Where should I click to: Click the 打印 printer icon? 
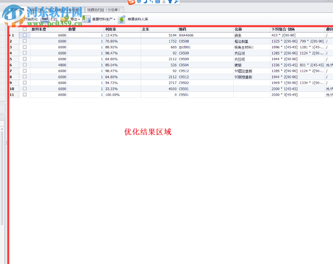tap(44, 18)
